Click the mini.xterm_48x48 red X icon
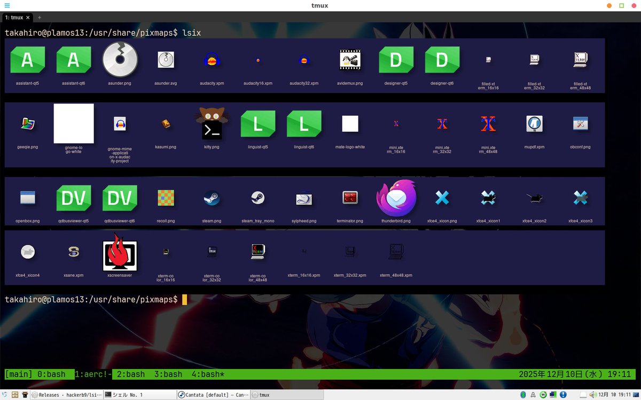This screenshot has height=400, width=641. point(488,124)
